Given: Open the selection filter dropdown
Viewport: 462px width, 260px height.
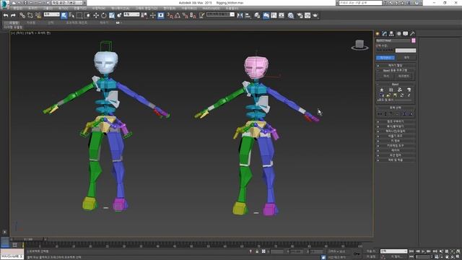Looking at the screenshot, I should point(51,14).
